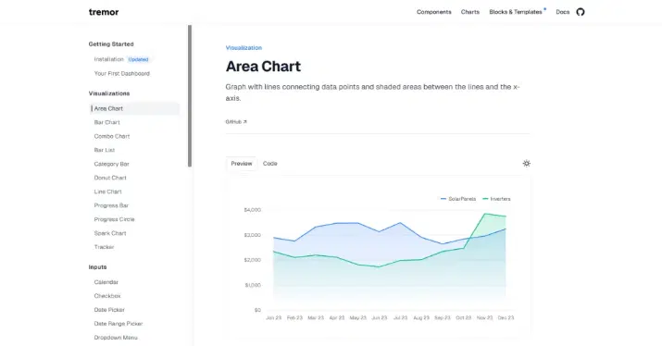The width and height of the screenshot is (662, 346).
Task: Select Tracker in sidebar
Action: pos(104,247)
